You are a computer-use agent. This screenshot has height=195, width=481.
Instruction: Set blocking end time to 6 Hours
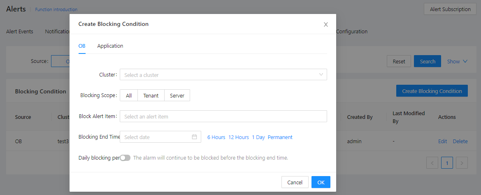tap(216, 137)
